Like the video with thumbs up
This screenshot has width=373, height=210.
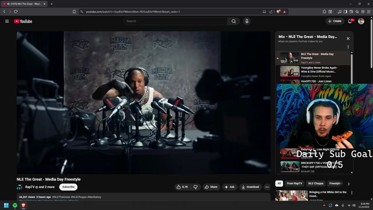click(183, 187)
